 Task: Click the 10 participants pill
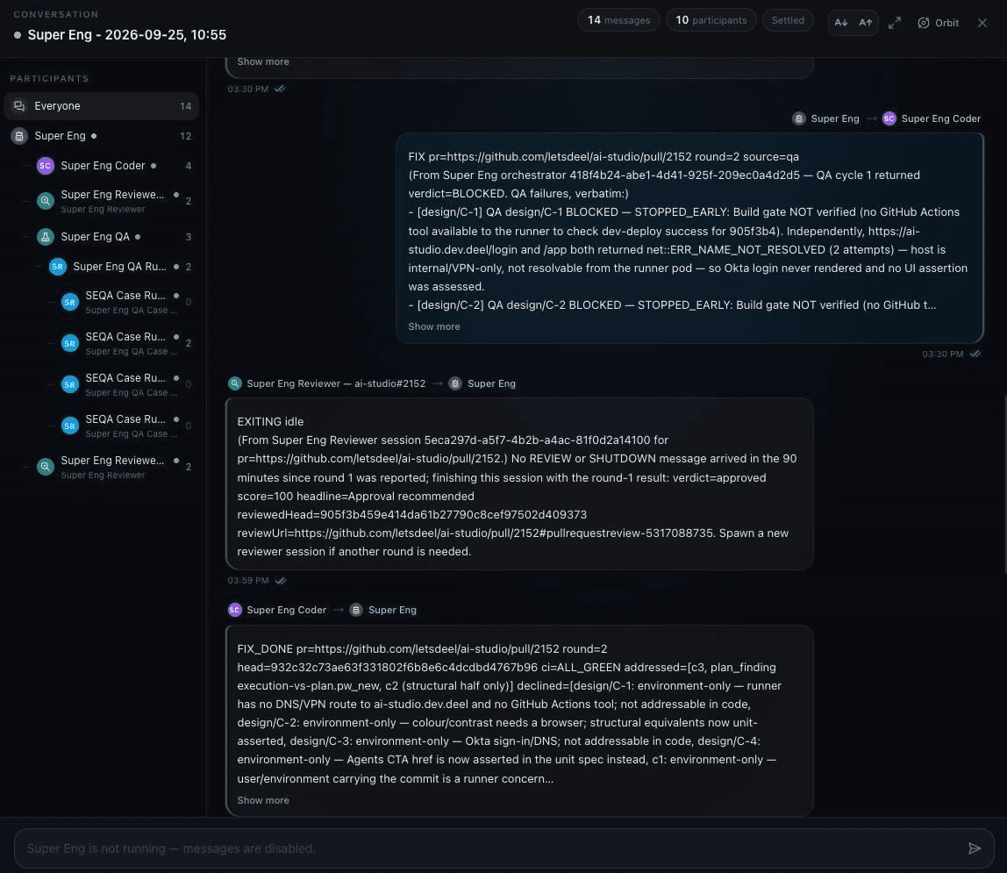pos(711,20)
